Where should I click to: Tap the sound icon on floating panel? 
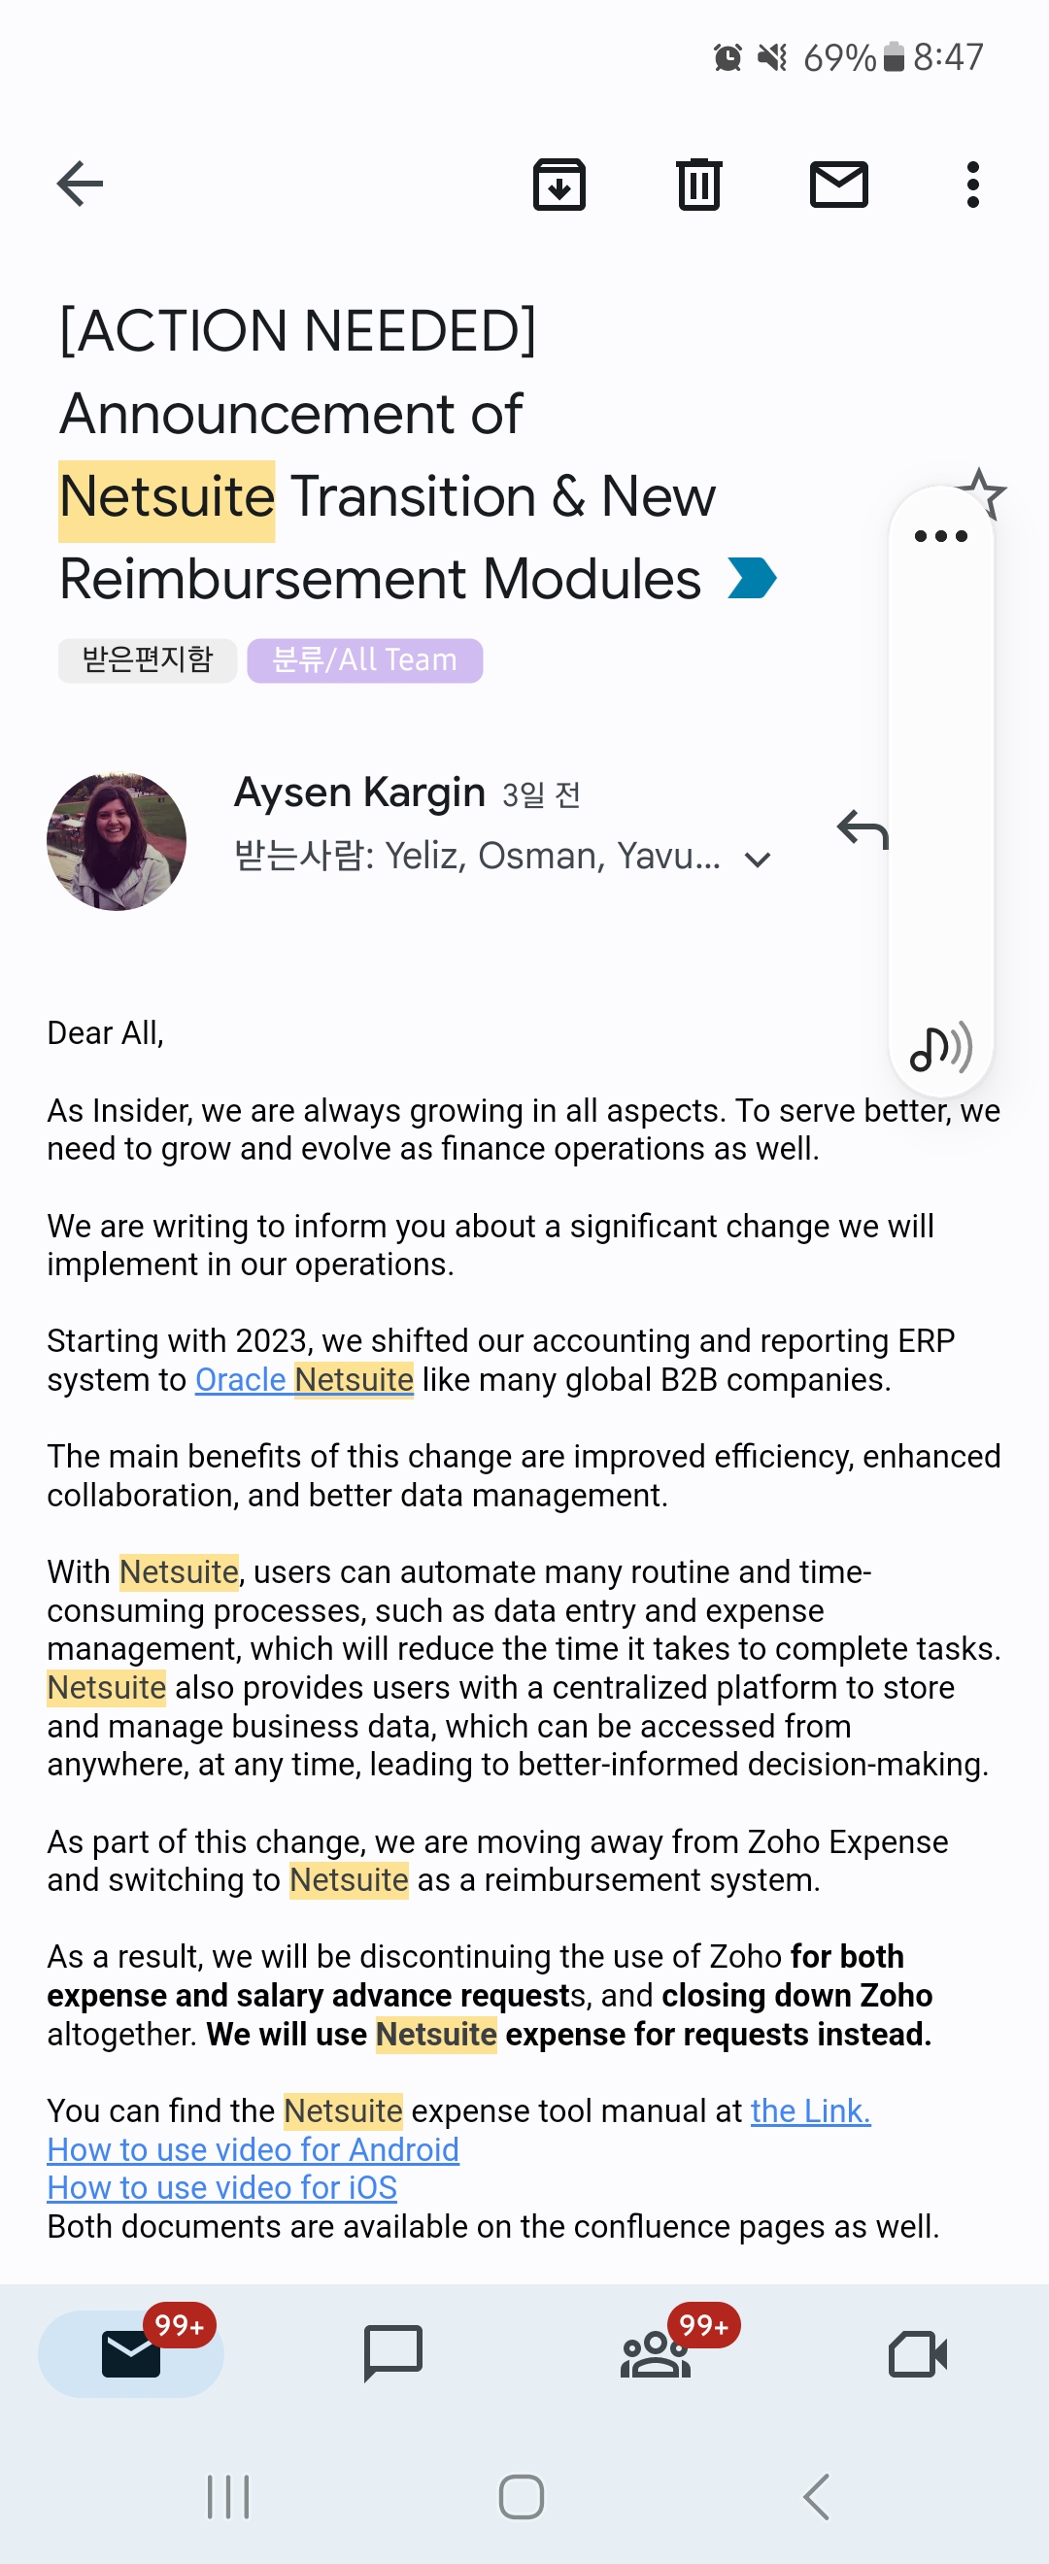point(940,1046)
